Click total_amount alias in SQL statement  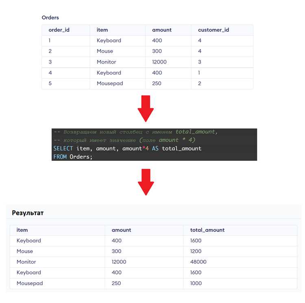(x=181, y=149)
